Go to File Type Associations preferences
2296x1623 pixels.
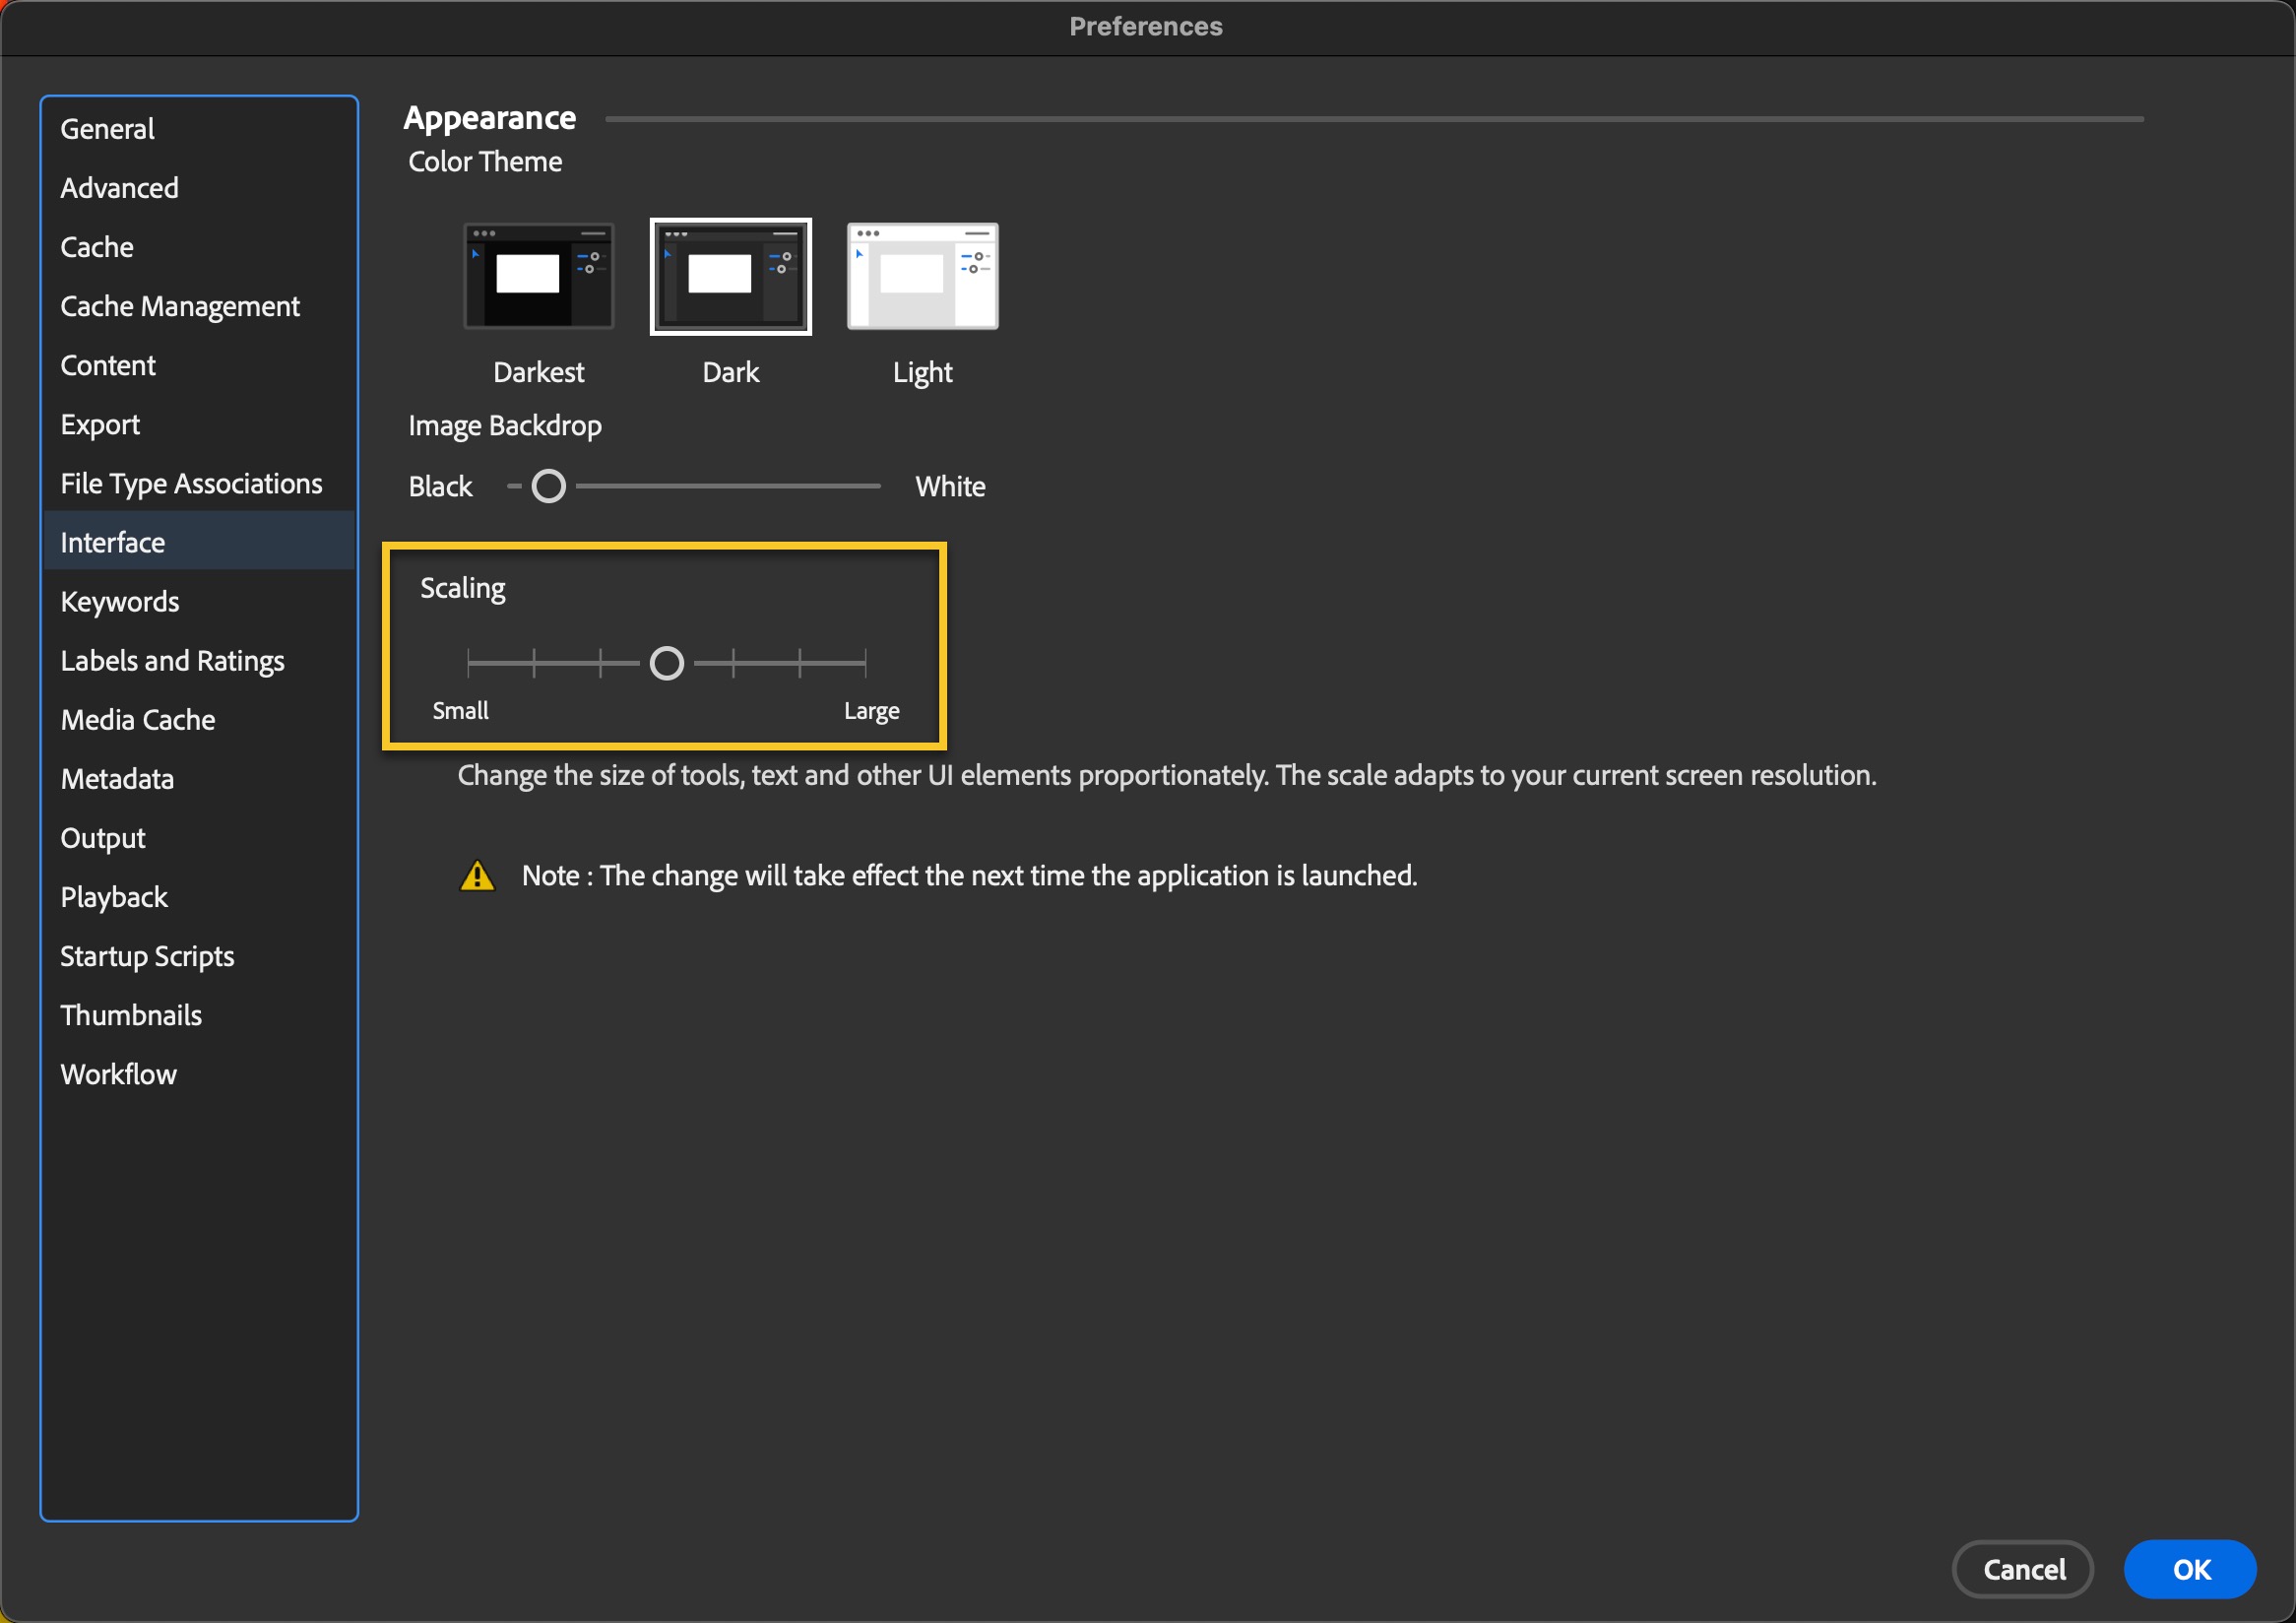tap(191, 484)
